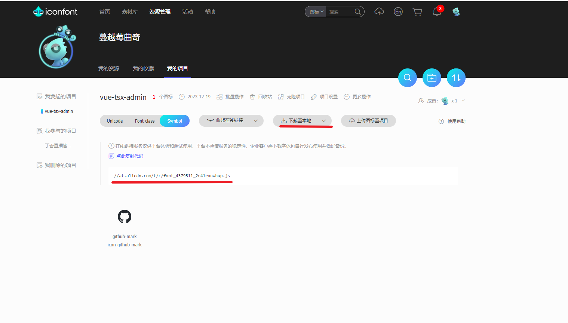Image resolution: width=568 pixels, height=323 pixels.
Task: Click the 克隆项目 clone project icon
Action: 281,97
